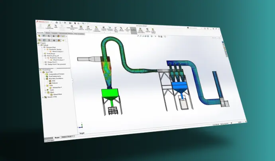Collapse the Mesh node expander
The image size is (275, 161).
tap(46, 92)
